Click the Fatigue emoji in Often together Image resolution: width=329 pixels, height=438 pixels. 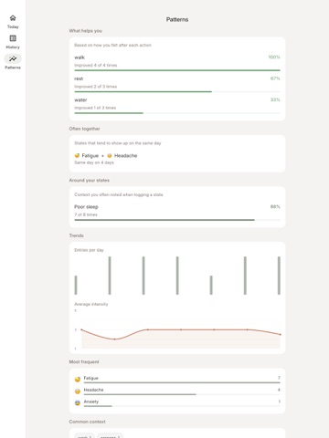click(77, 155)
